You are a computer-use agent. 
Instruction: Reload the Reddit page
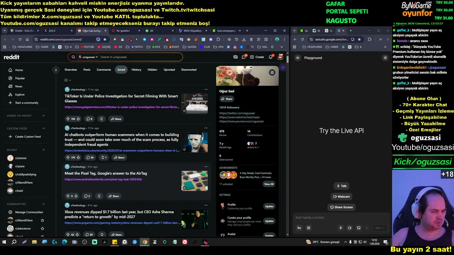(x=20, y=39)
